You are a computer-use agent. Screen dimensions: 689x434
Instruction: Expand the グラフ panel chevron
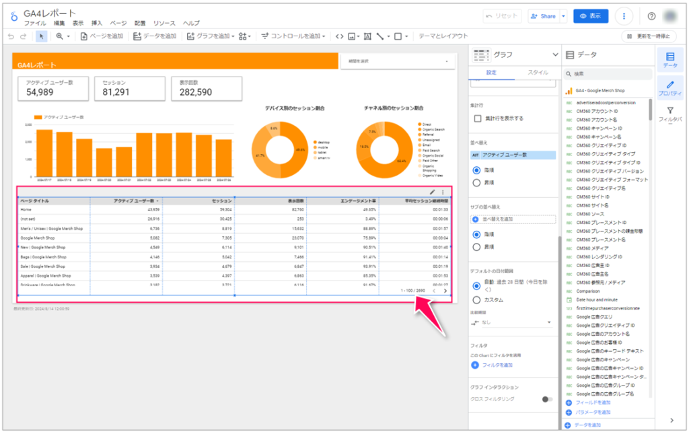point(555,55)
